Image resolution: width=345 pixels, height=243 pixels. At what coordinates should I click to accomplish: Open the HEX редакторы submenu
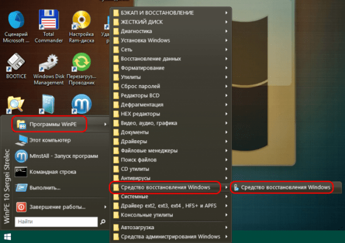[x=171, y=114]
